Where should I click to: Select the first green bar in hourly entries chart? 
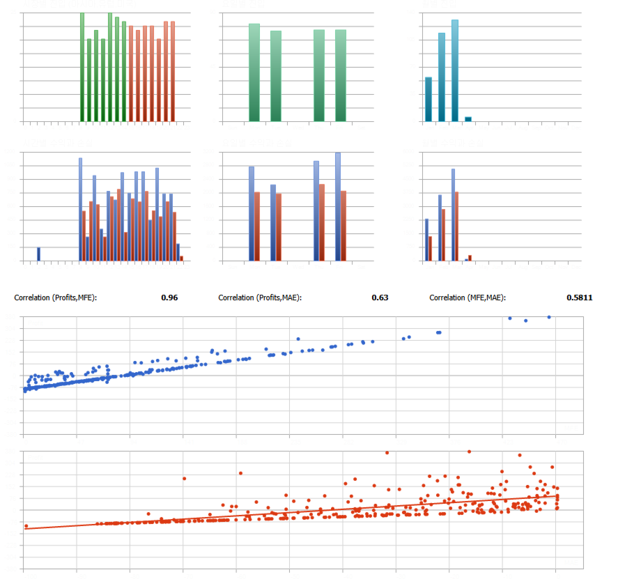[x=82, y=68]
